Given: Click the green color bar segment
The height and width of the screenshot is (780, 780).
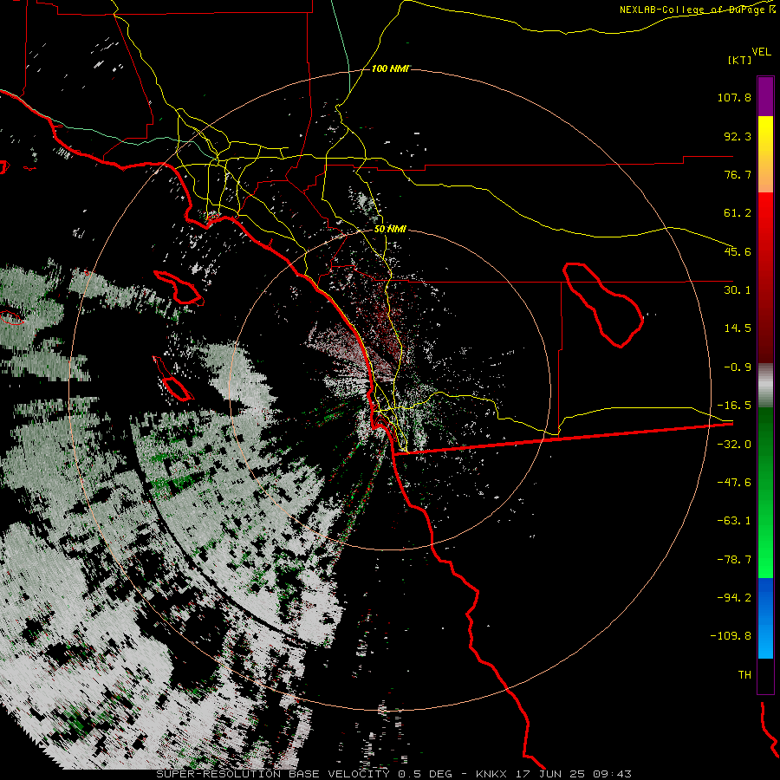Looking at the screenshot, I should [765, 492].
